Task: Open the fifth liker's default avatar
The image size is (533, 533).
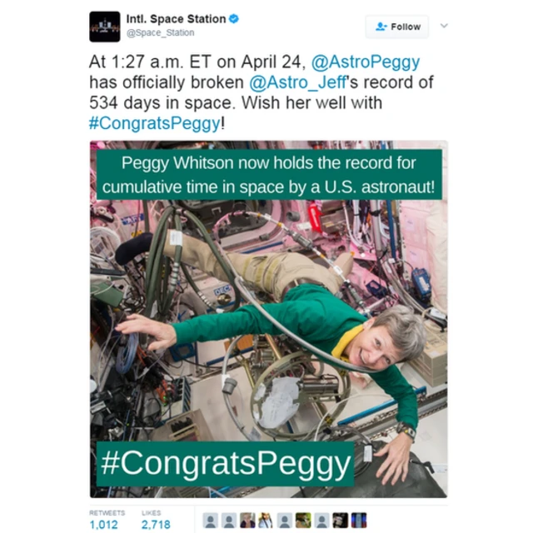Action: point(285,521)
